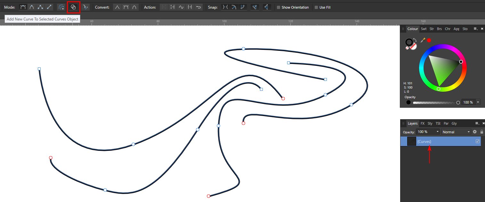
Task: Open the colour Opacity value dropdown arrow
Action: pos(478,102)
